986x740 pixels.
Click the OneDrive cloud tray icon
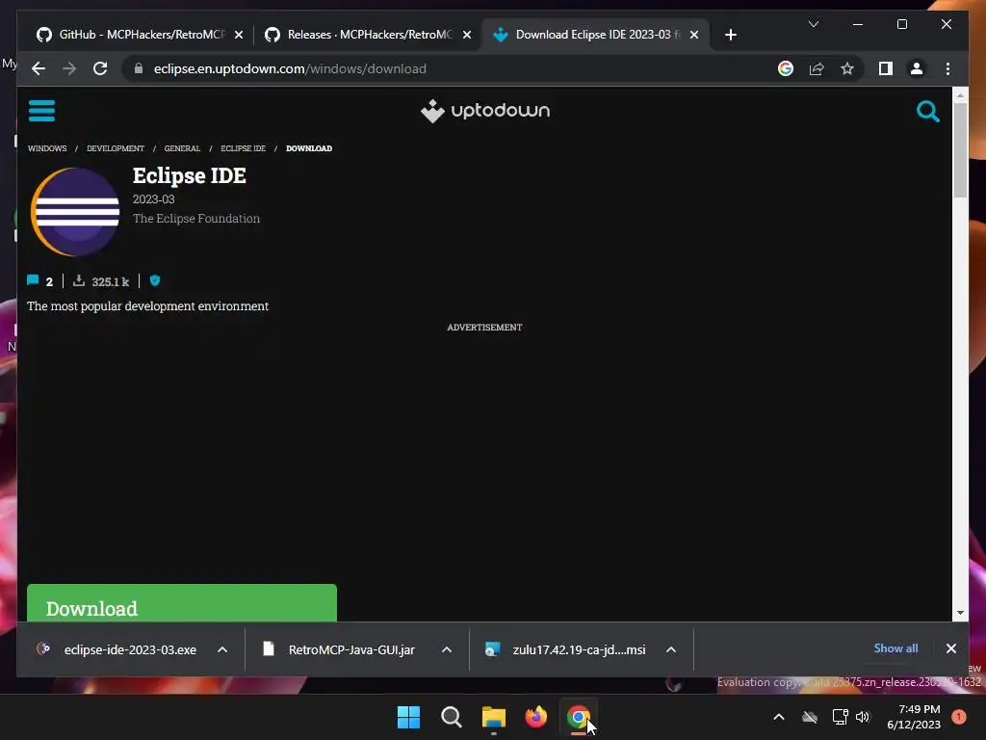point(810,717)
